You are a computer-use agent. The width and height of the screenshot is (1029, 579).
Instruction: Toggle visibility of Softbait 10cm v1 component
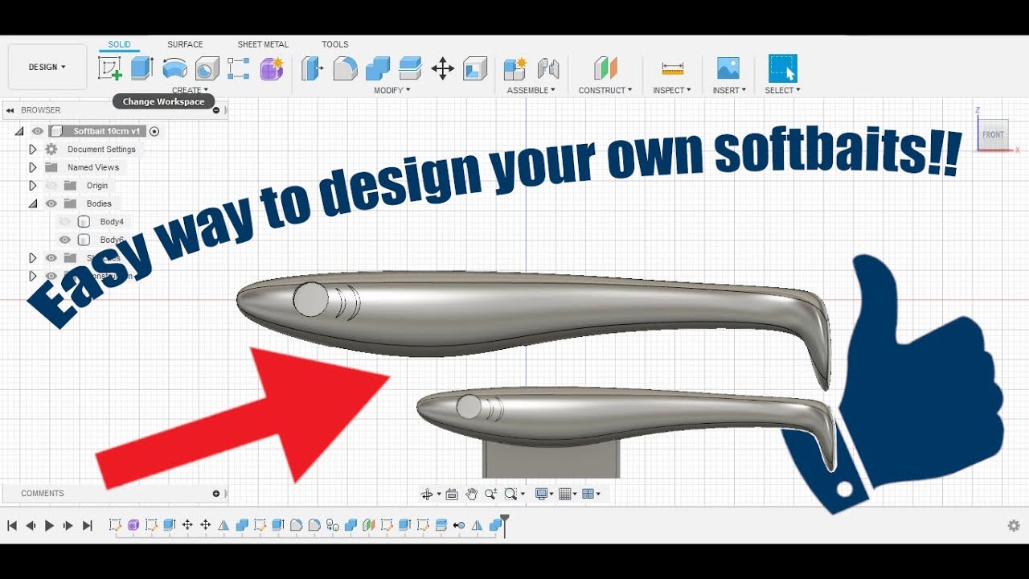(x=38, y=131)
